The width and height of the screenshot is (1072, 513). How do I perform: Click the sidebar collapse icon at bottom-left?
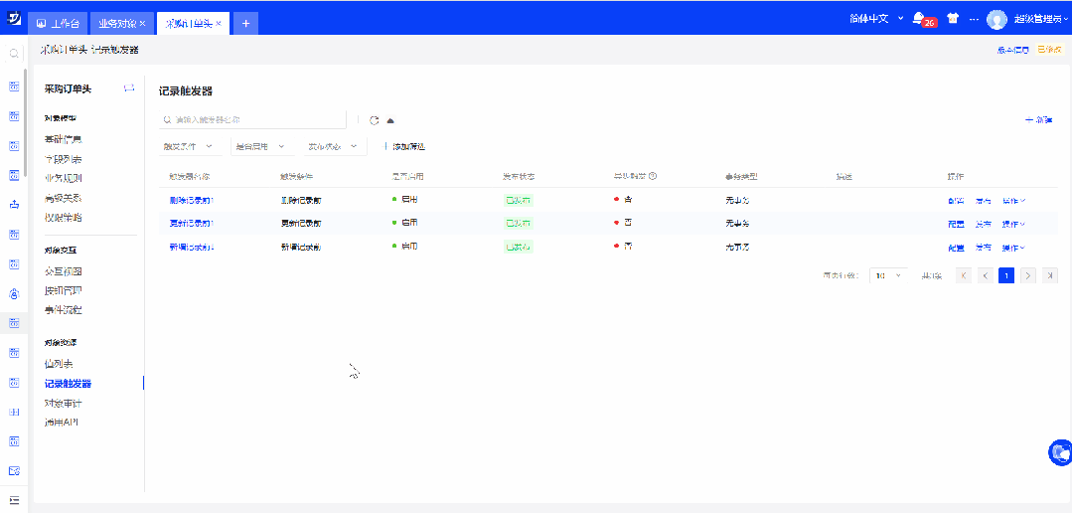14,499
